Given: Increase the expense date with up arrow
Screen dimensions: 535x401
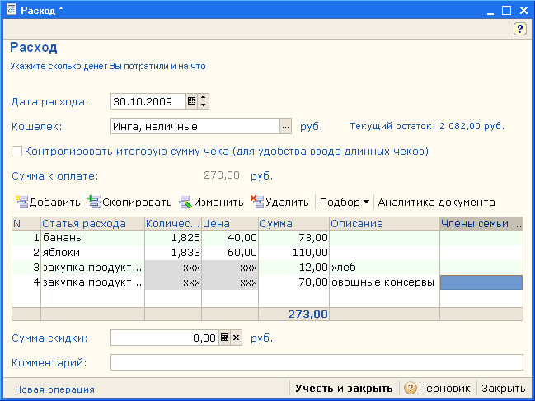Looking at the screenshot, I should tap(204, 97).
